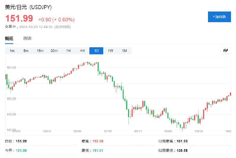
Task: Click the 最高 value 152.00
Action: (x=98, y=141)
